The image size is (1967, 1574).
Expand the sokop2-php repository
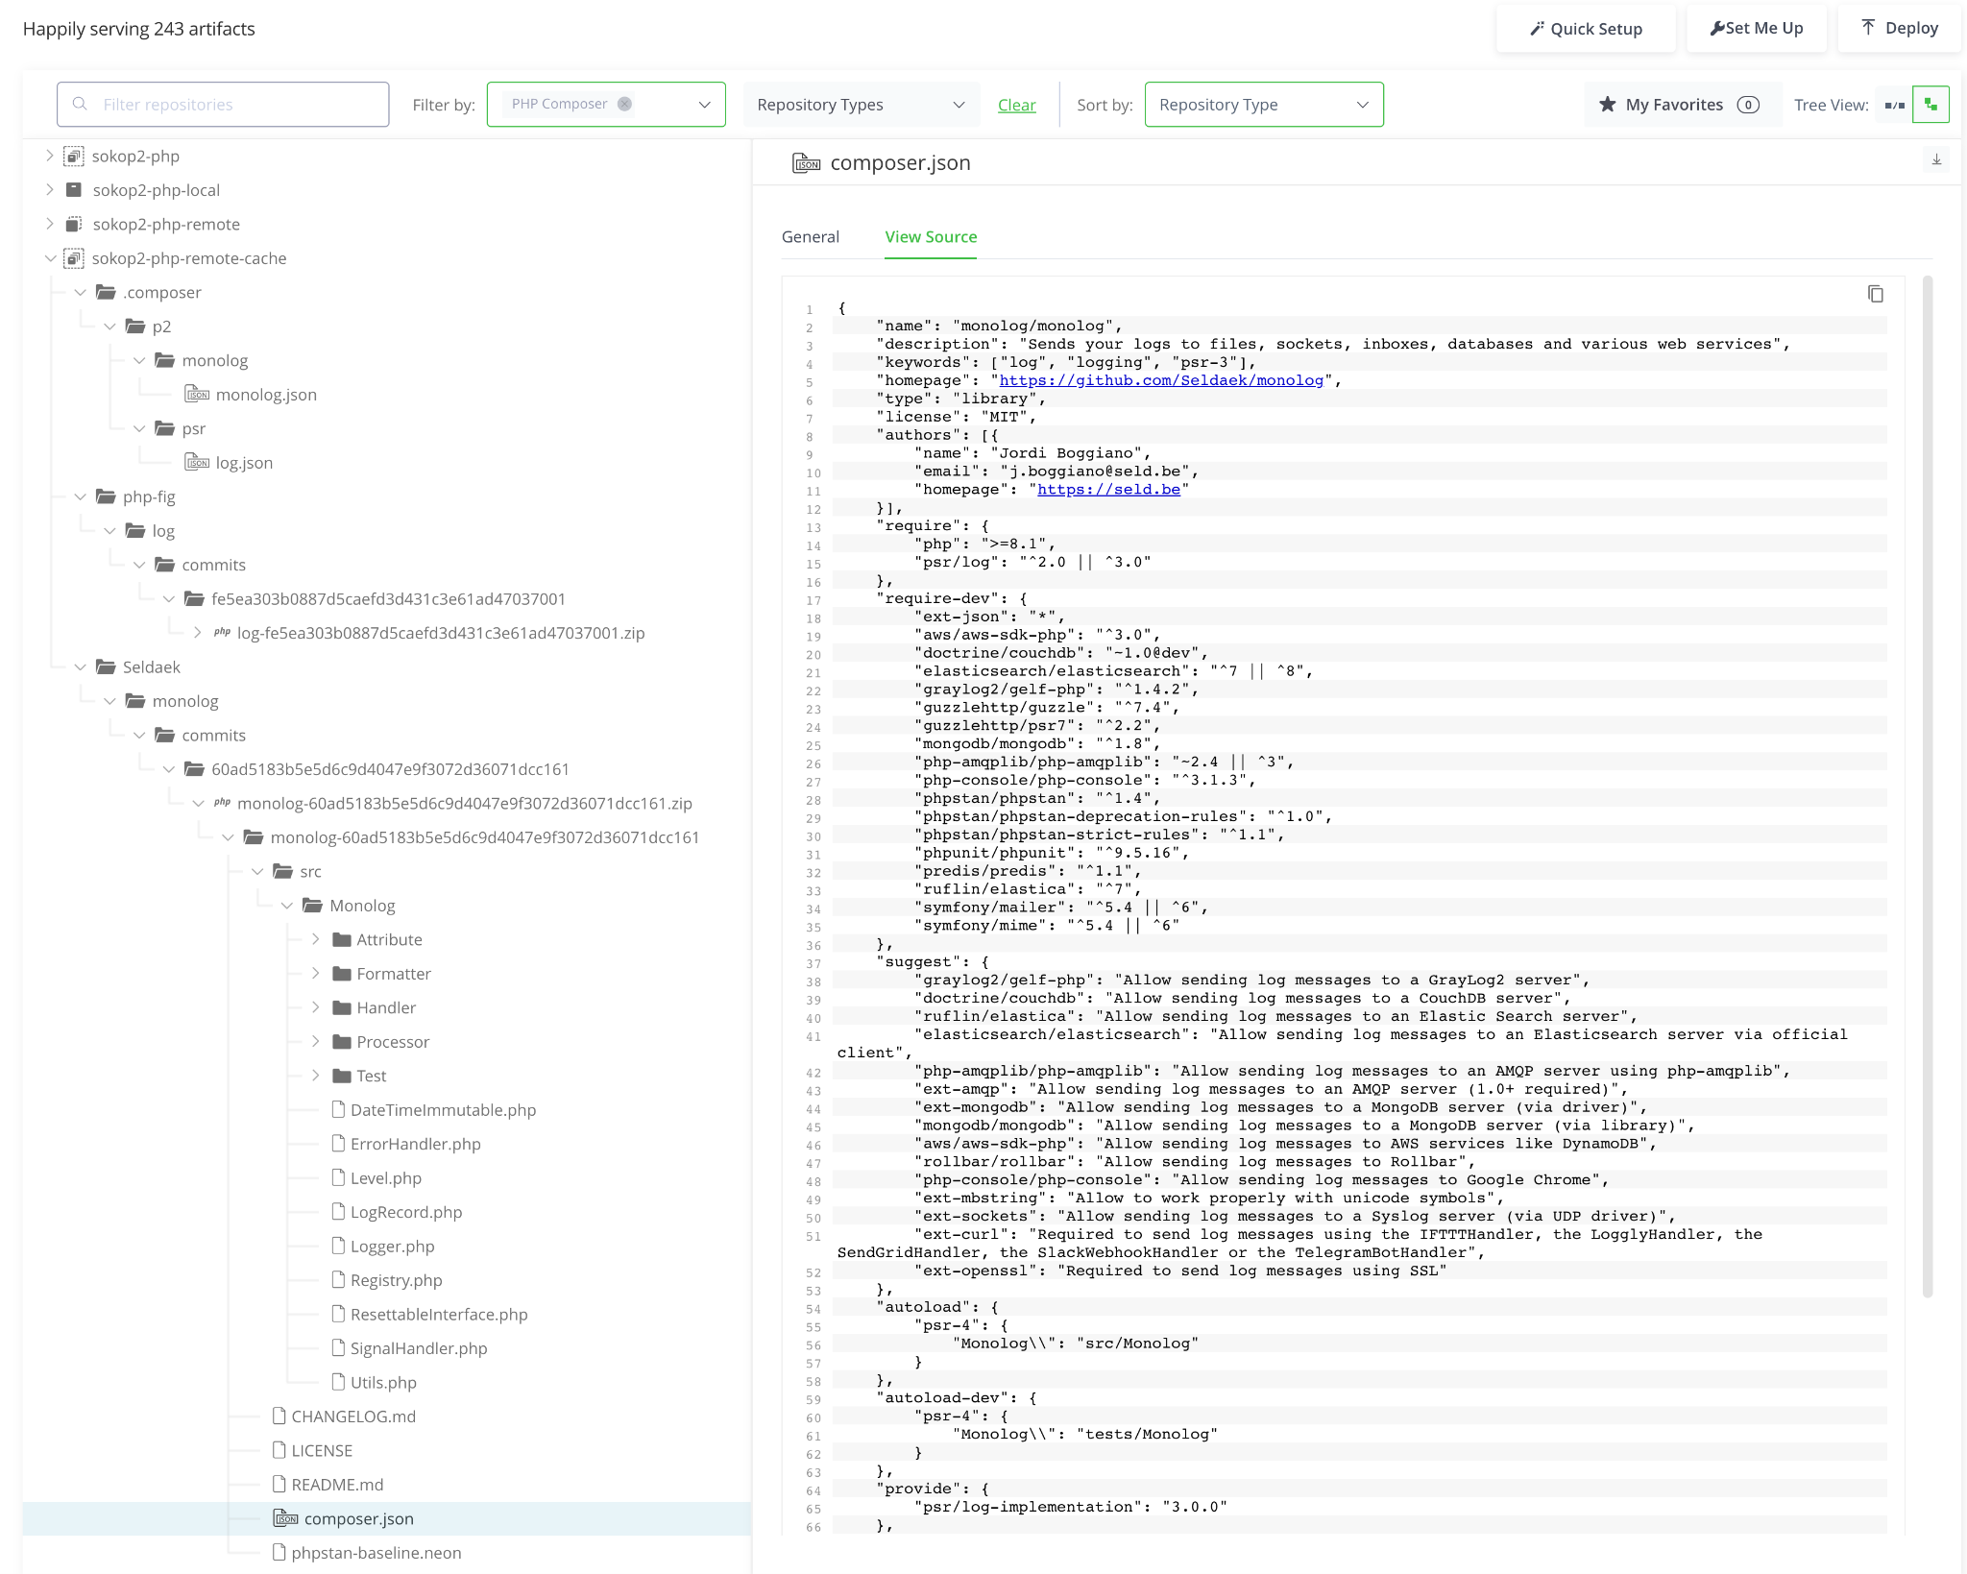[50, 156]
